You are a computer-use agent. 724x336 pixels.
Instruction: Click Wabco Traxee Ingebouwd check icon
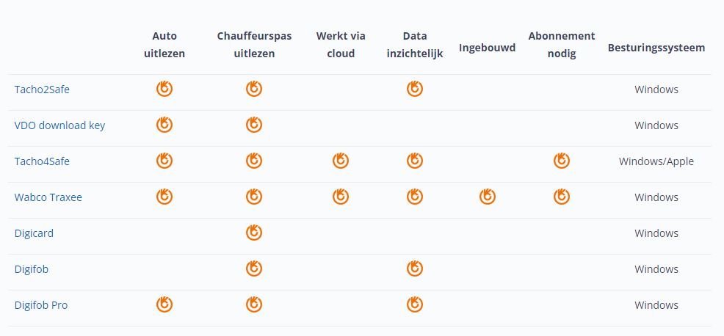click(487, 196)
